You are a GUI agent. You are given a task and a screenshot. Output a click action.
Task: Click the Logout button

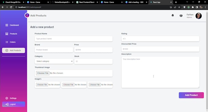tap(13, 104)
